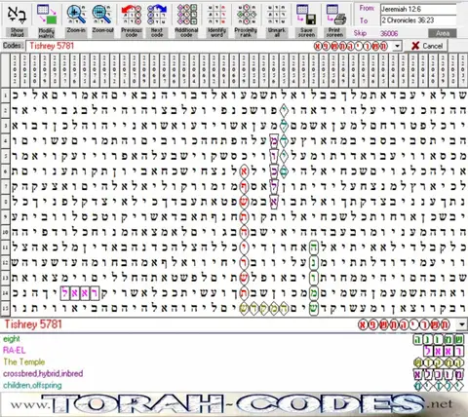Select the 'eight' legend entry
This screenshot has height=417, width=468.
click(x=12, y=339)
